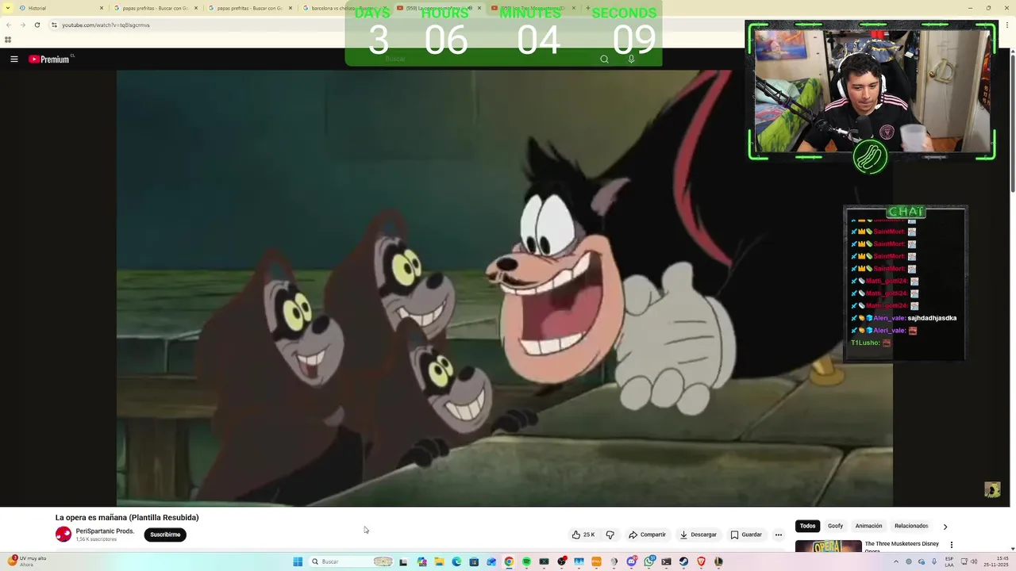1016x571 pixels.
Task: Open the Windows Start menu
Action: point(298,561)
